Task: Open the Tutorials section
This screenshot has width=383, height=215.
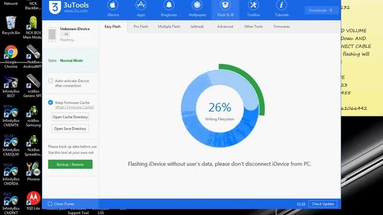Action: point(281,9)
